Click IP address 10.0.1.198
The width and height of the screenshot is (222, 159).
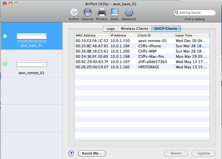click(120, 57)
